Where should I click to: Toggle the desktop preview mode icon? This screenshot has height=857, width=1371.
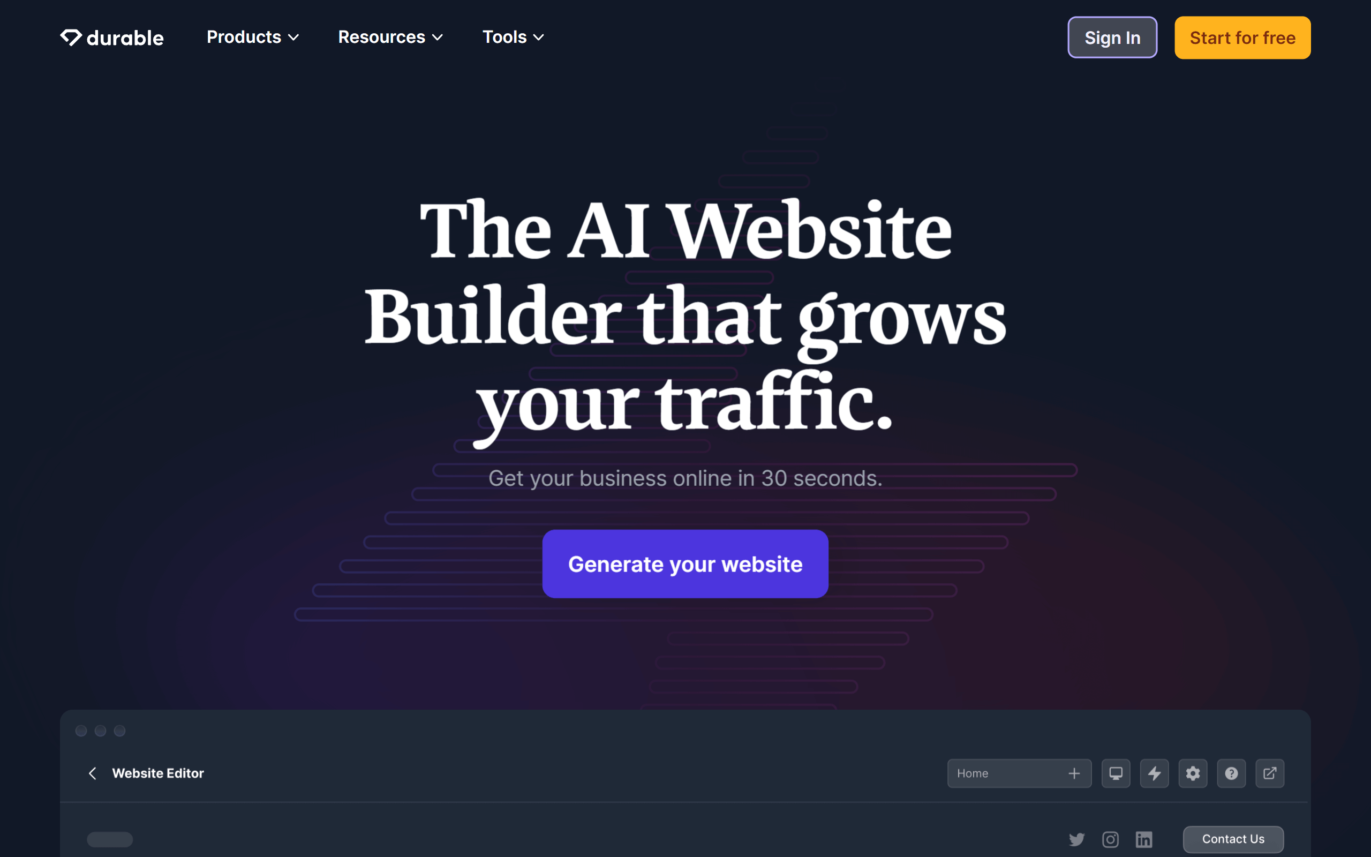(x=1113, y=773)
